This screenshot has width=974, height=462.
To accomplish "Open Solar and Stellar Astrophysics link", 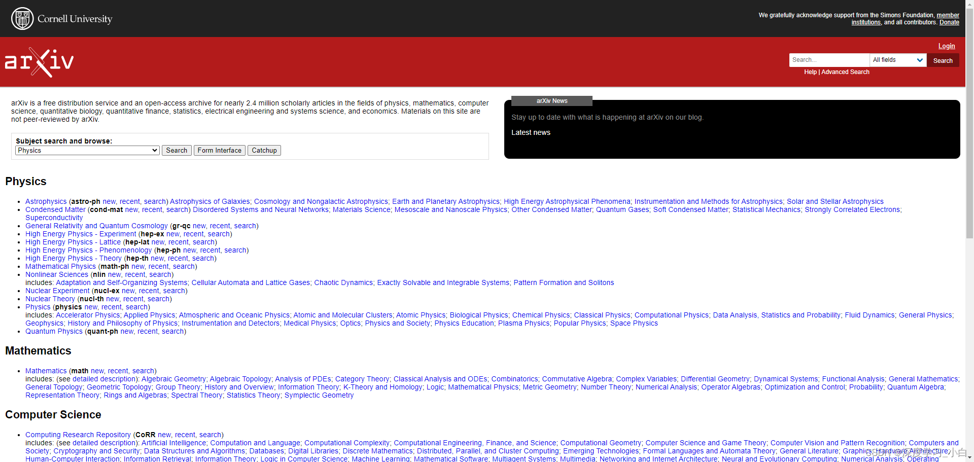I will (x=835, y=201).
